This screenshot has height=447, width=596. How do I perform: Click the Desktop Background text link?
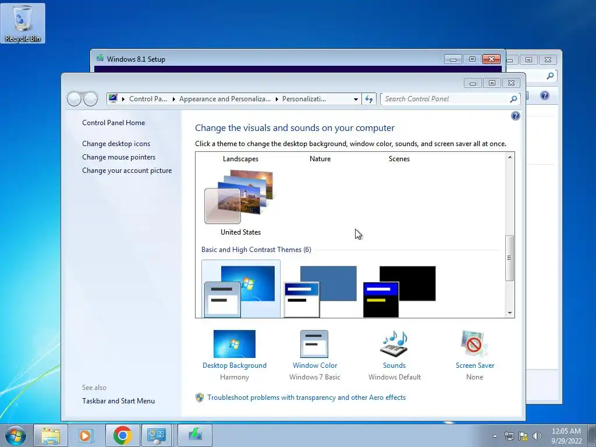coord(235,366)
